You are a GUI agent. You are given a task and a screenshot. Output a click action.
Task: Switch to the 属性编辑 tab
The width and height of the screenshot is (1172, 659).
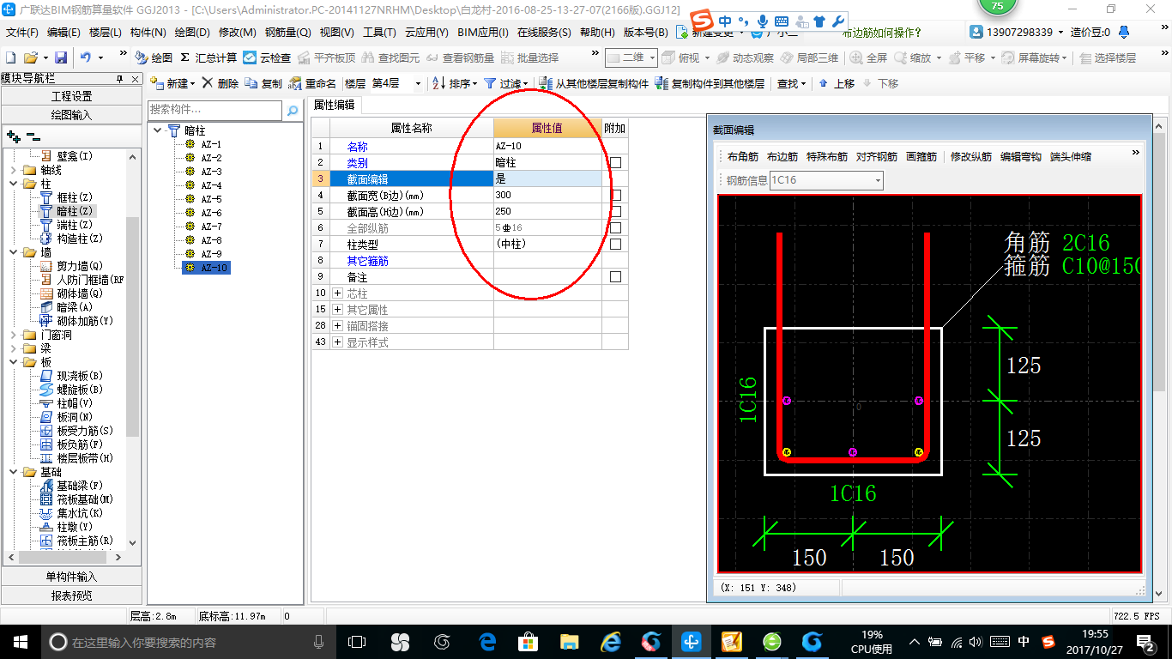click(x=334, y=105)
